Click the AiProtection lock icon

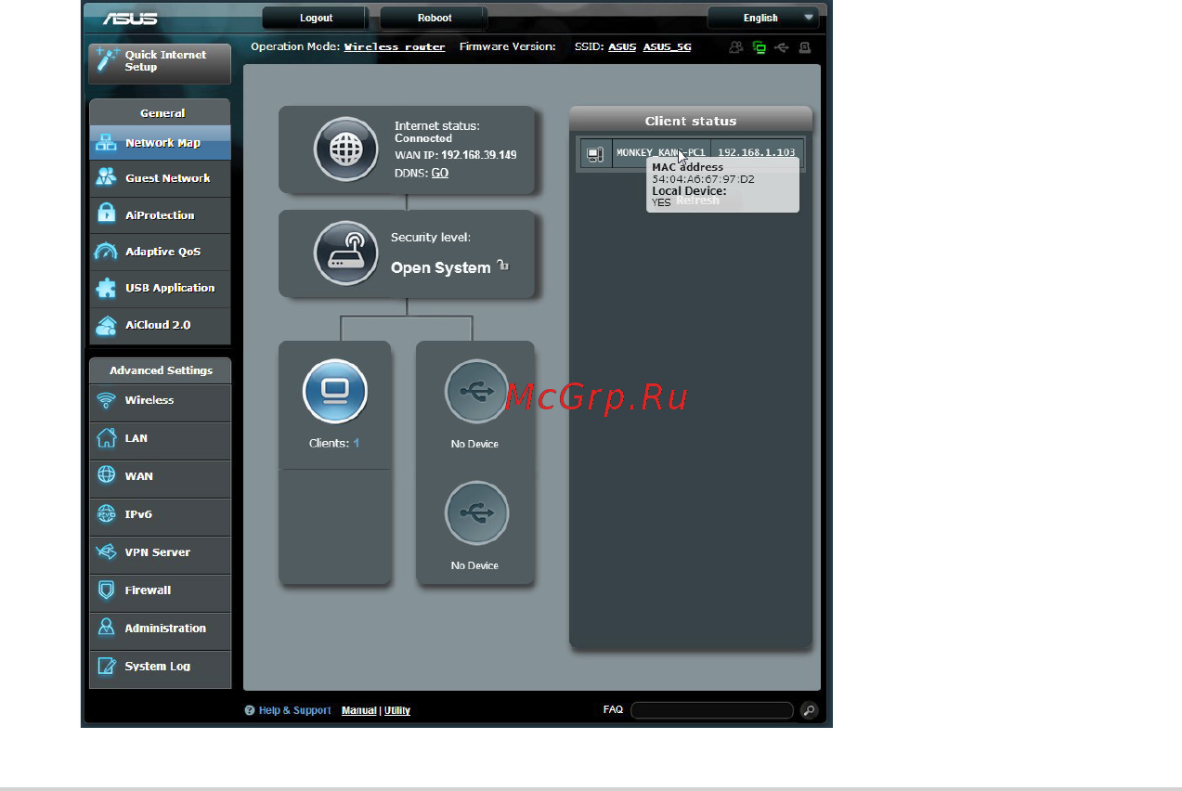[x=107, y=214]
